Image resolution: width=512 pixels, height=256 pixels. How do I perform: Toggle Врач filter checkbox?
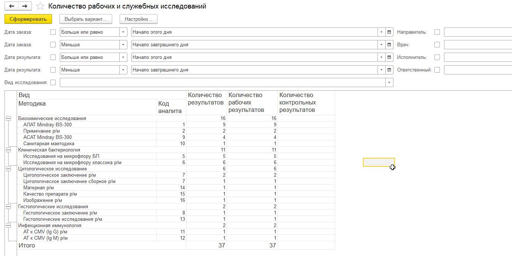tap(437, 45)
